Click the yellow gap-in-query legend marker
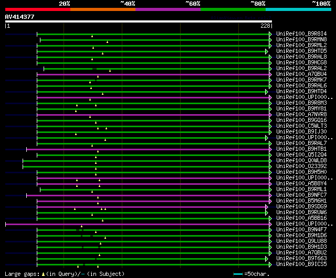This screenshot has width=336, height=278. tap(43, 274)
